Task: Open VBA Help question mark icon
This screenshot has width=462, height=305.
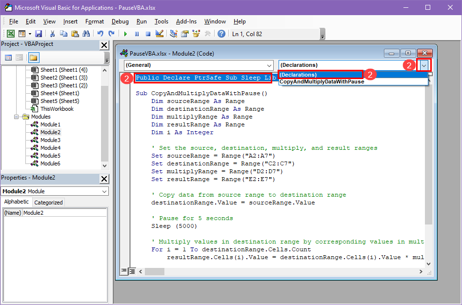Action: click(221, 34)
